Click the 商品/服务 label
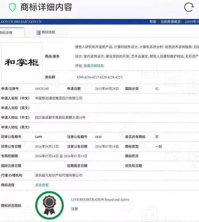The image size is (199, 222). coord(52,56)
